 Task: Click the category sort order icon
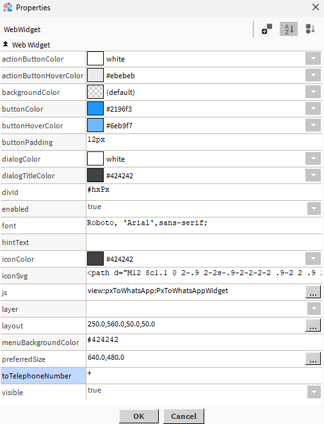[x=310, y=29]
